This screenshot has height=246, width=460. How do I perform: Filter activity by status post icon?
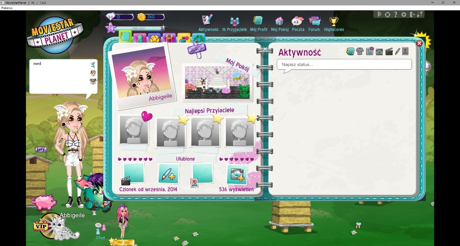pos(370,51)
